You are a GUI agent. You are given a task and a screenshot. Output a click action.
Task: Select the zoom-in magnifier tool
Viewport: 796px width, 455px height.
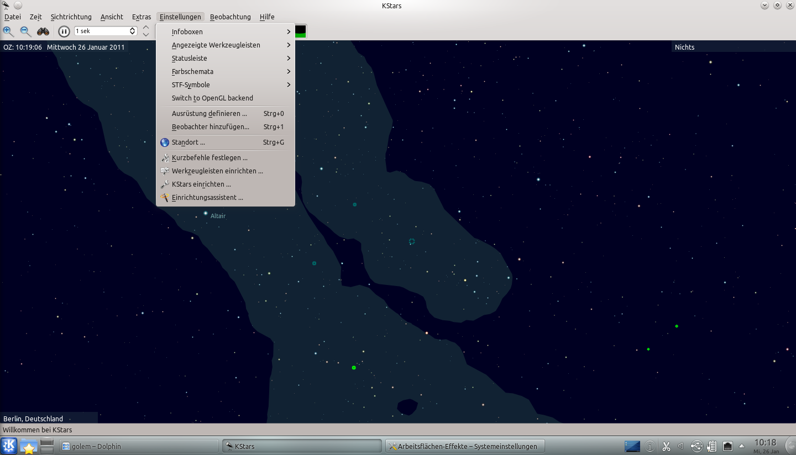click(8, 31)
